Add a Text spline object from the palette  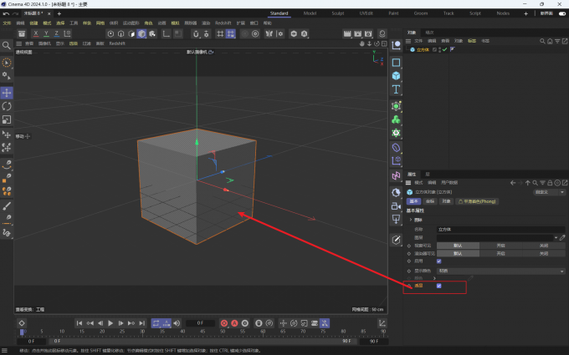[396, 89]
